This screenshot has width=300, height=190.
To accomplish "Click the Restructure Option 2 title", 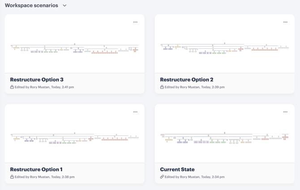I will (187, 79).
